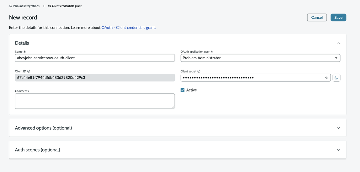Click the Client credentials grant breadcrumb icon
360x172 pixels.
[x=50, y=6]
